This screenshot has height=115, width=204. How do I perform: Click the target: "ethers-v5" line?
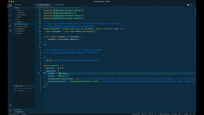(59, 76)
